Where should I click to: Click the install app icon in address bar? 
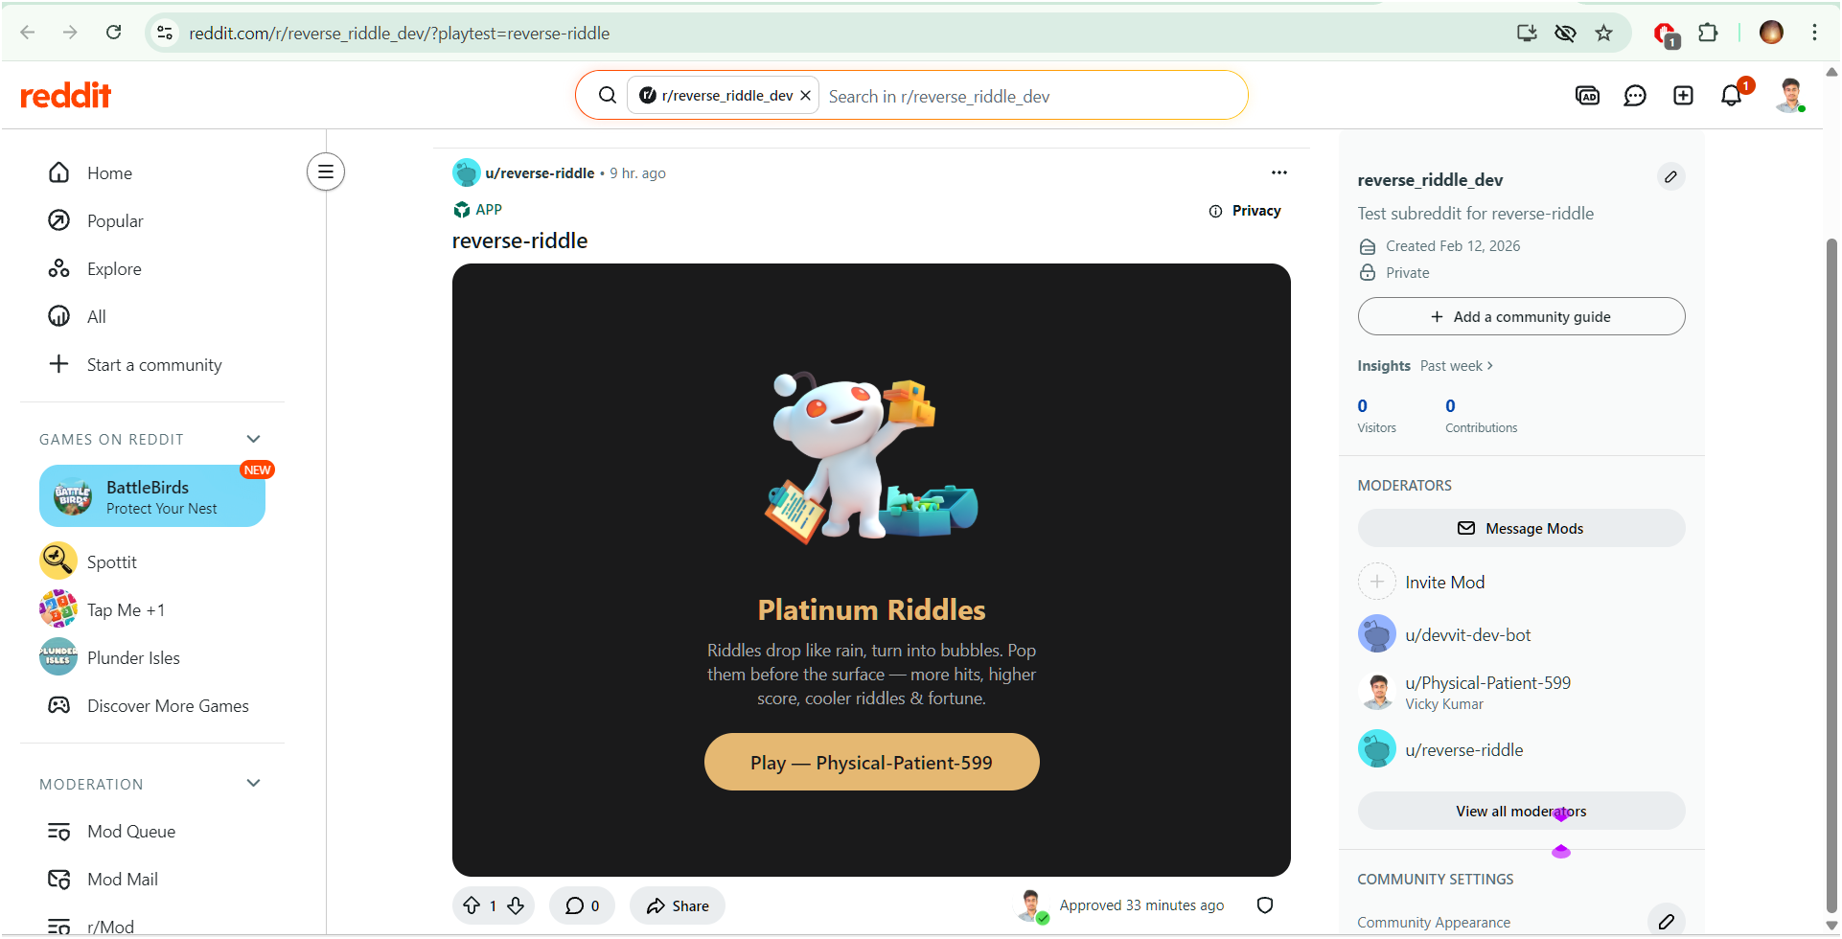click(x=1527, y=34)
